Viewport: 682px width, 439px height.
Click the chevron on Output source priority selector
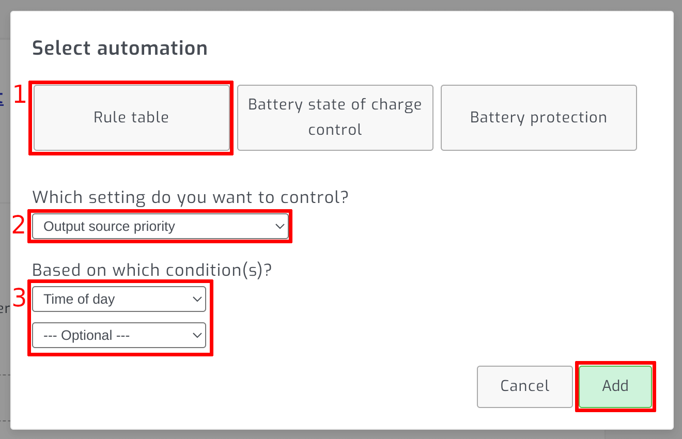280,226
